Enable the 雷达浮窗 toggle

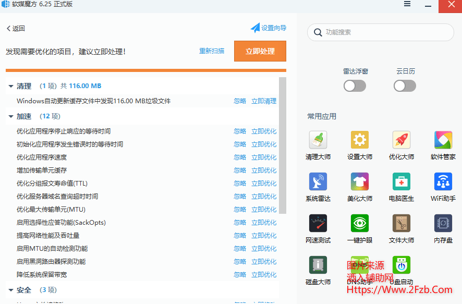coord(355,86)
